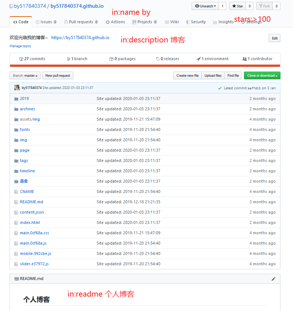Screen dimensions: 293x311
Task: Open by517840374.github.io repository name link
Action: pyautogui.click(x=77, y=6)
